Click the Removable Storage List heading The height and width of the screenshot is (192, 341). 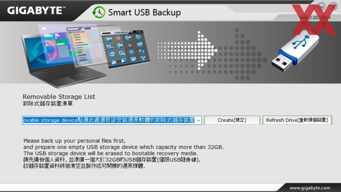click(x=59, y=97)
